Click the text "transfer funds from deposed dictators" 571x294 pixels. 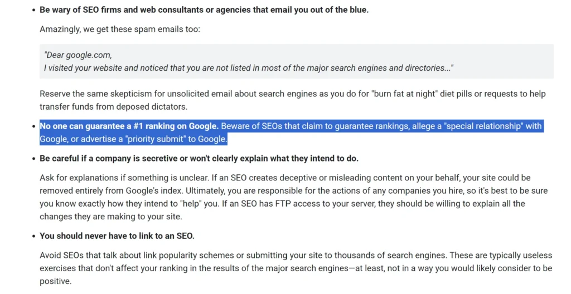(113, 106)
